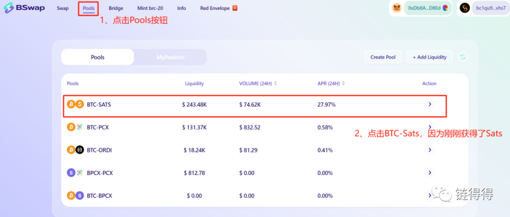Viewport: 510px width, 217px height.
Task: Click the $ 832.52 volume value
Action: tap(249, 127)
